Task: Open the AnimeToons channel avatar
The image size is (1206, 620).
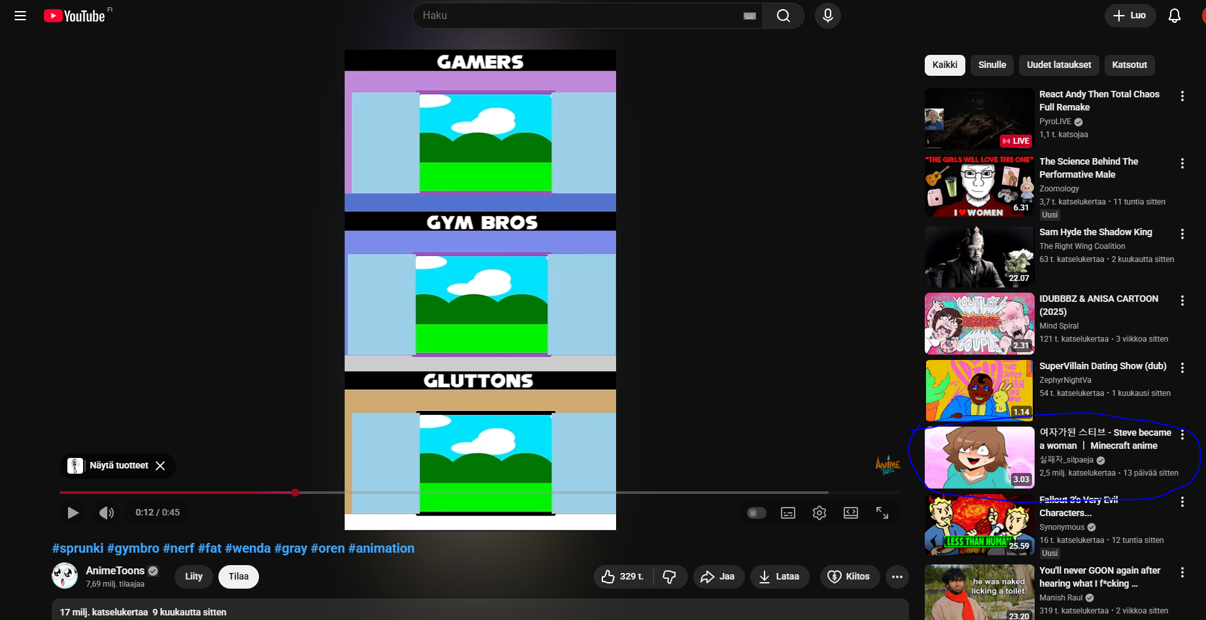Action: pos(65,576)
